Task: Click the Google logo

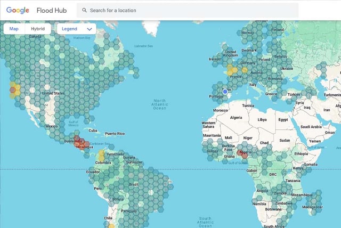Action: [18, 10]
